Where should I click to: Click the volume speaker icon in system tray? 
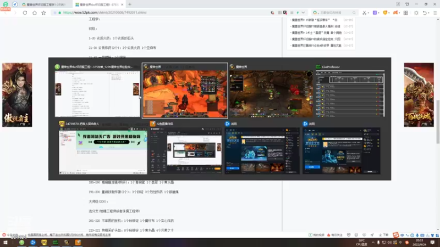(389, 243)
